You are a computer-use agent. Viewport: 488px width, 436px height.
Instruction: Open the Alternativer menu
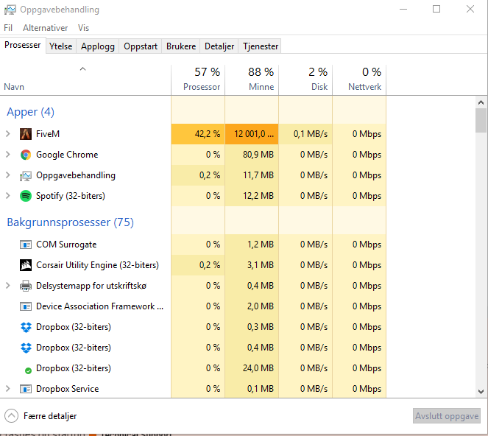pos(45,28)
